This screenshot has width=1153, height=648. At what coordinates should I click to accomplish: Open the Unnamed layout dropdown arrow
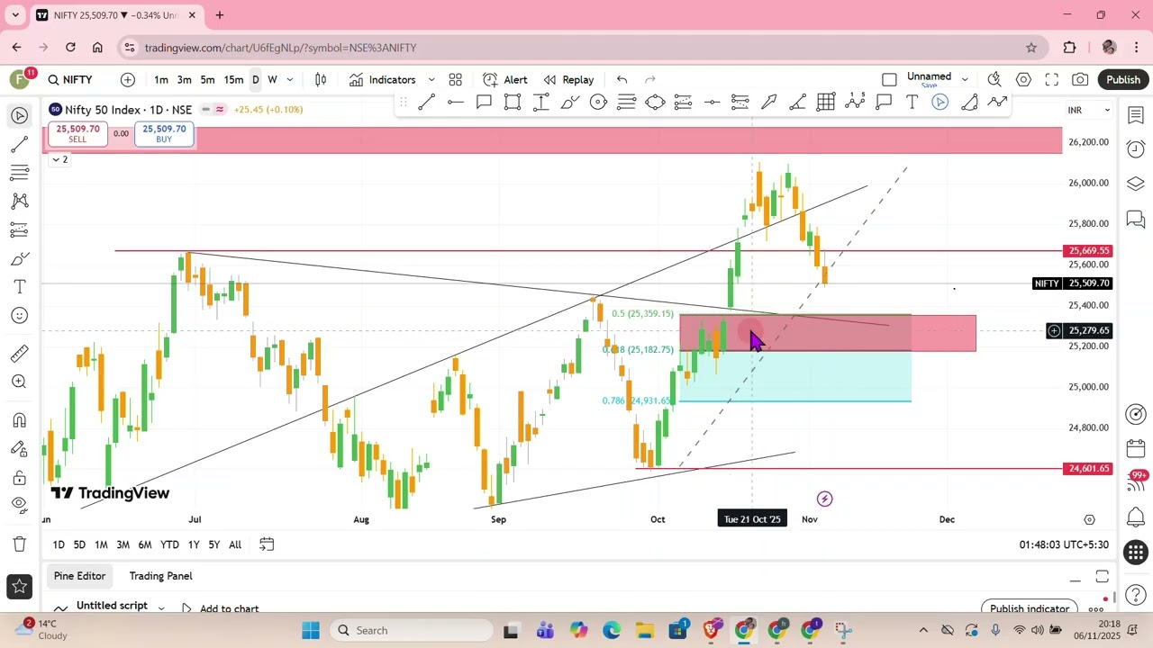tap(965, 80)
